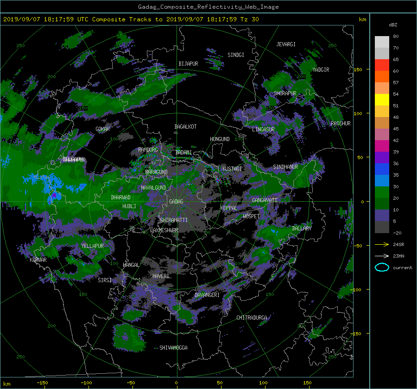Click the DHARWAD city label
The height and width of the screenshot is (389, 417).
pyautogui.click(x=120, y=198)
